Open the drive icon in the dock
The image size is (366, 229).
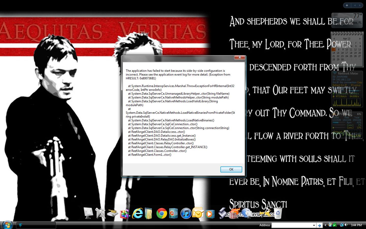pos(112,213)
